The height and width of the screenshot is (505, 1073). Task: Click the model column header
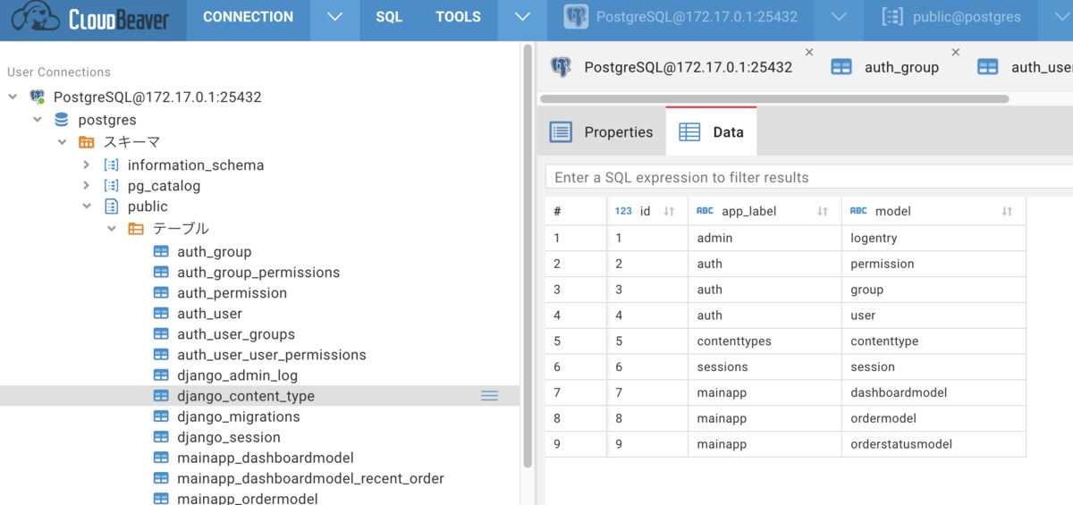pyautogui.click(x=934, y=212)
